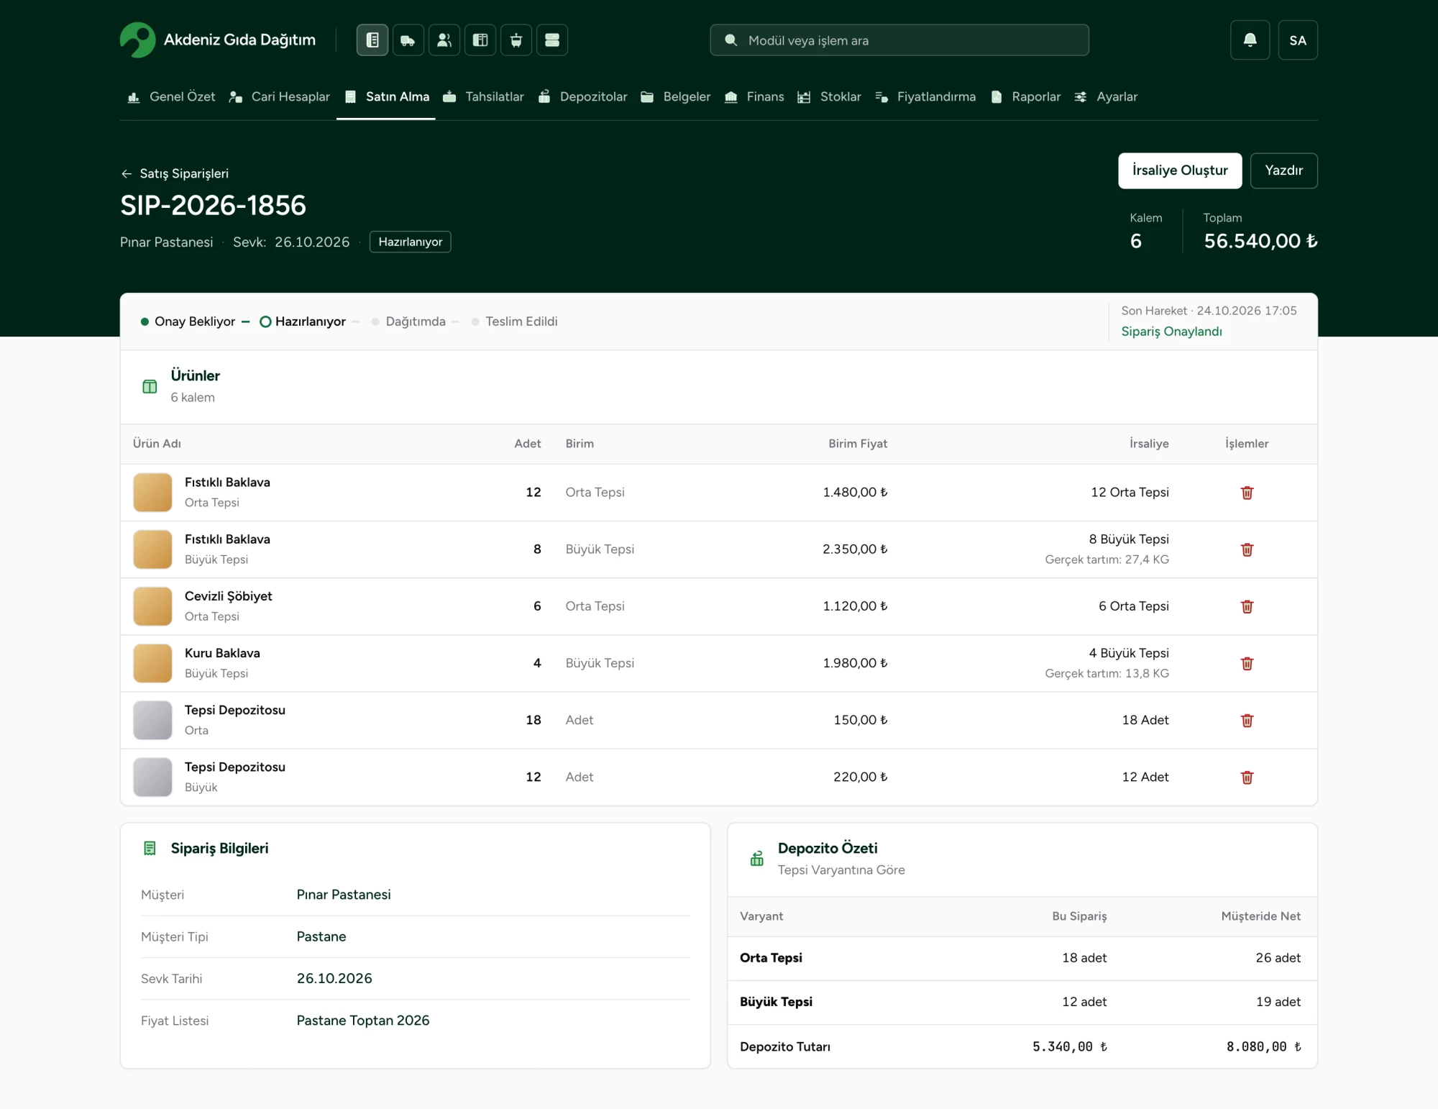Go to the Genel Özet tab
This screenshot has width=1438, height=1109.
[171, 97]
